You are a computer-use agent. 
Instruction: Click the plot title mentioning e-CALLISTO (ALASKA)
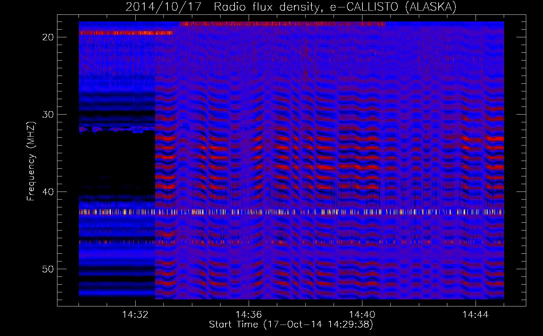pos(291,7)
